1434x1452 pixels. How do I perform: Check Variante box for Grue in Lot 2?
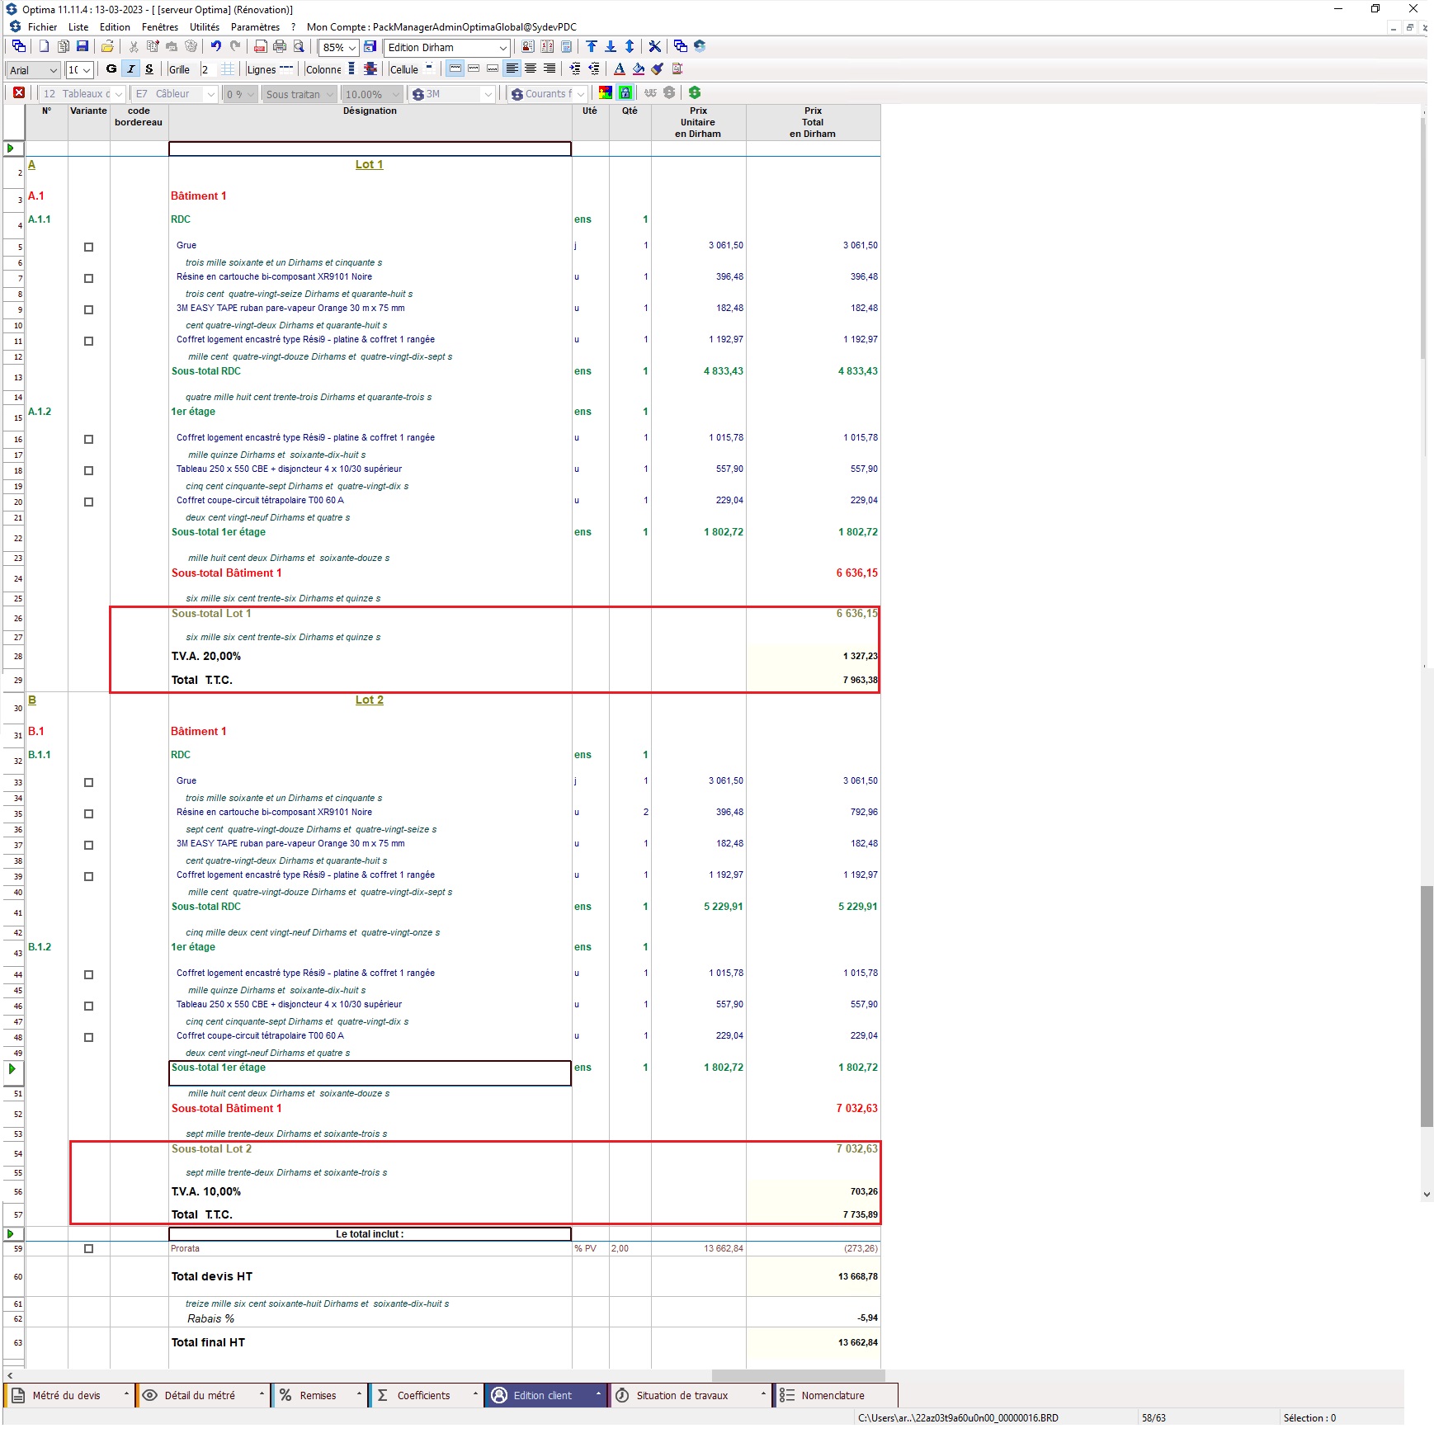click(89, 783)
